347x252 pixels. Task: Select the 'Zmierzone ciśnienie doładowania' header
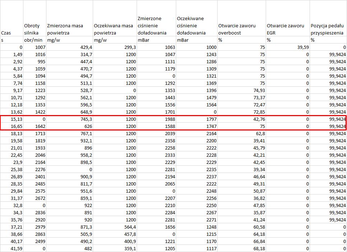[x=156, y=18]
